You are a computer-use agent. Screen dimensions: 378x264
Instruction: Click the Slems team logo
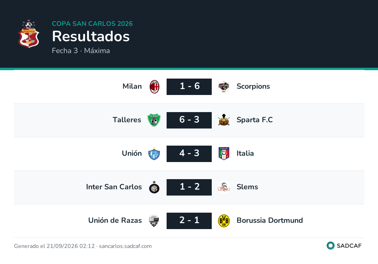pos(224,187)
